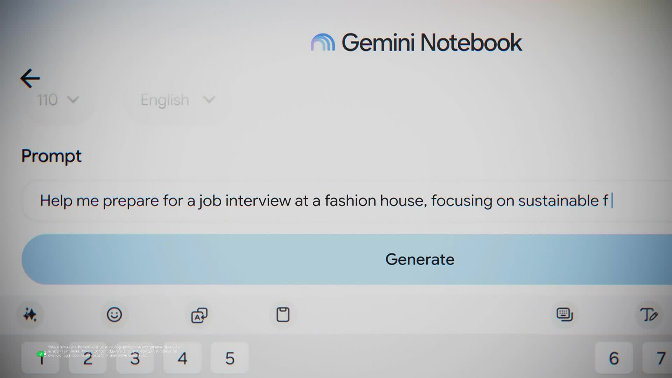672x378 pixels.
Task: Tap the 4 key on keyboard
Action: pos(182,358)
